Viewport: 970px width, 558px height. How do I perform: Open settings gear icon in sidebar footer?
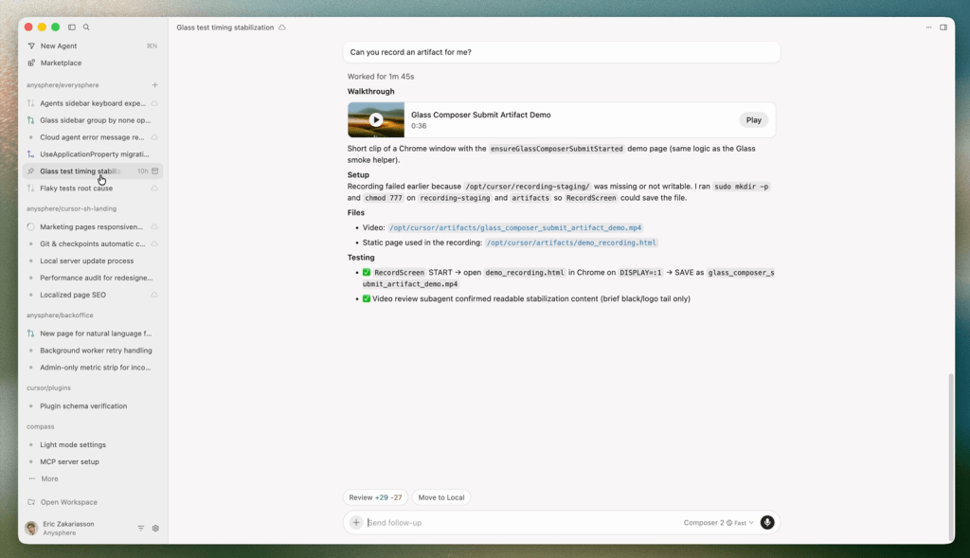pos(155,528)
